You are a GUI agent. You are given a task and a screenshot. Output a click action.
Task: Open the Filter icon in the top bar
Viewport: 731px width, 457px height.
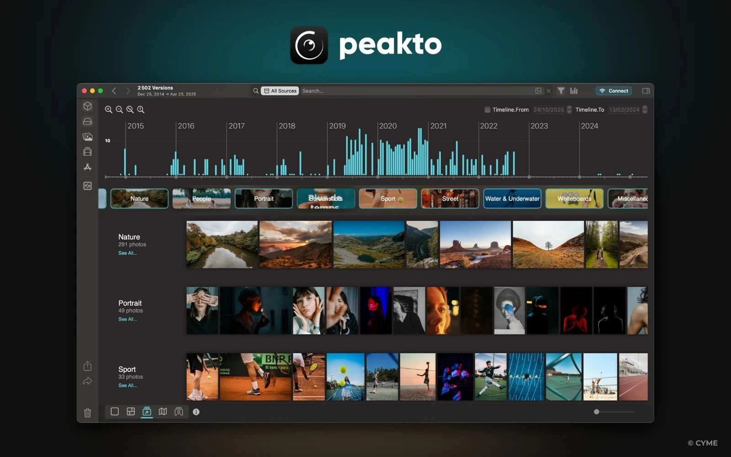coord(561,91)
